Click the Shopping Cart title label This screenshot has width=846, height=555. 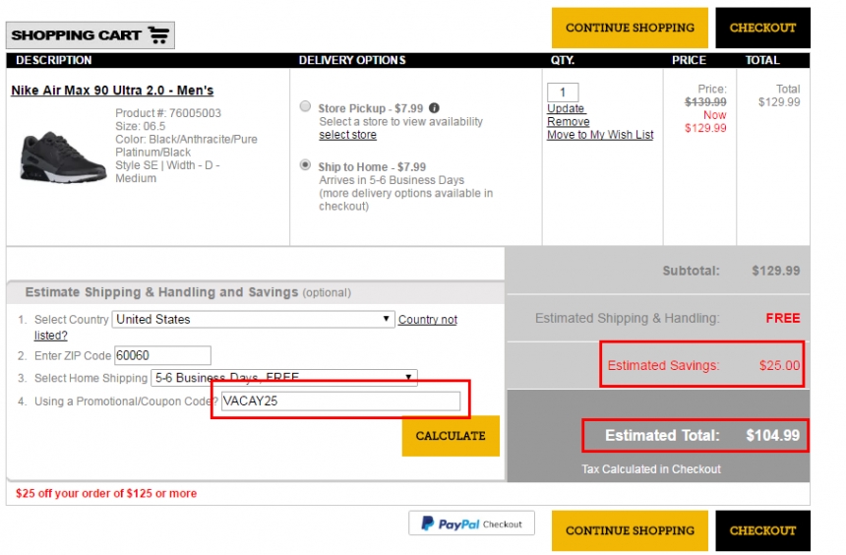pos(76,35)
